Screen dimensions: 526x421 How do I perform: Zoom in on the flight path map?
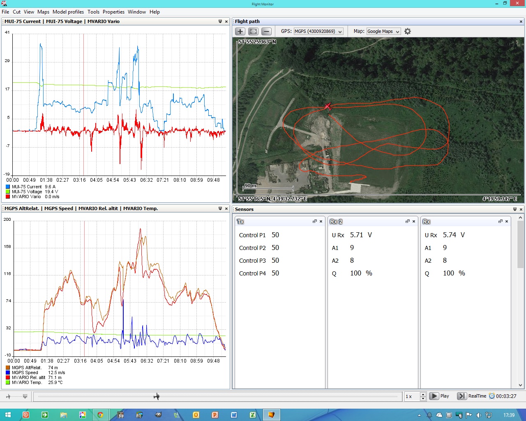point(240,31)
